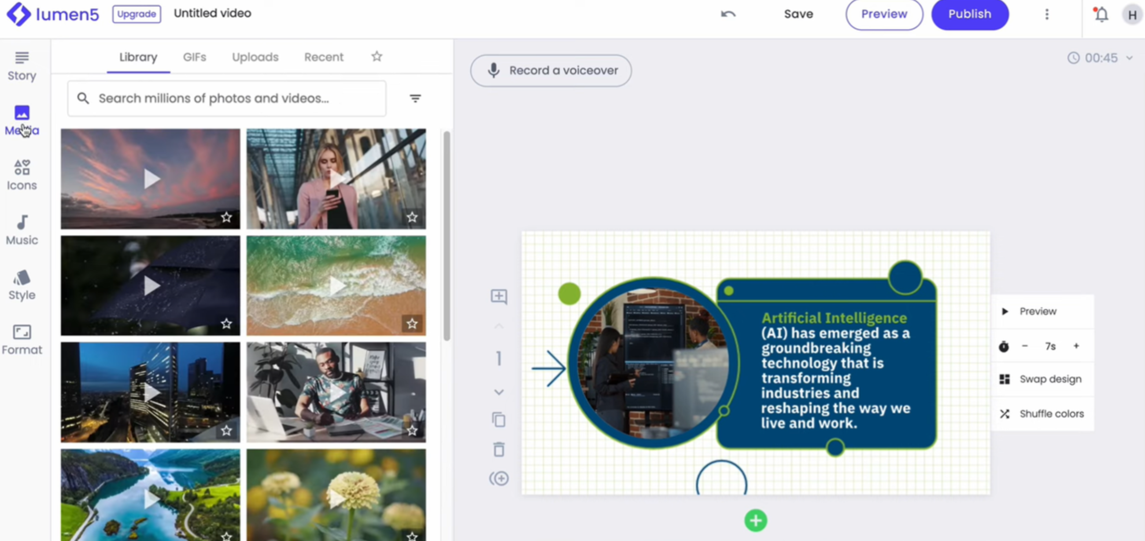
Task: Expand the 00:45 duration dropdown
Action: (x=1130, y=58)
